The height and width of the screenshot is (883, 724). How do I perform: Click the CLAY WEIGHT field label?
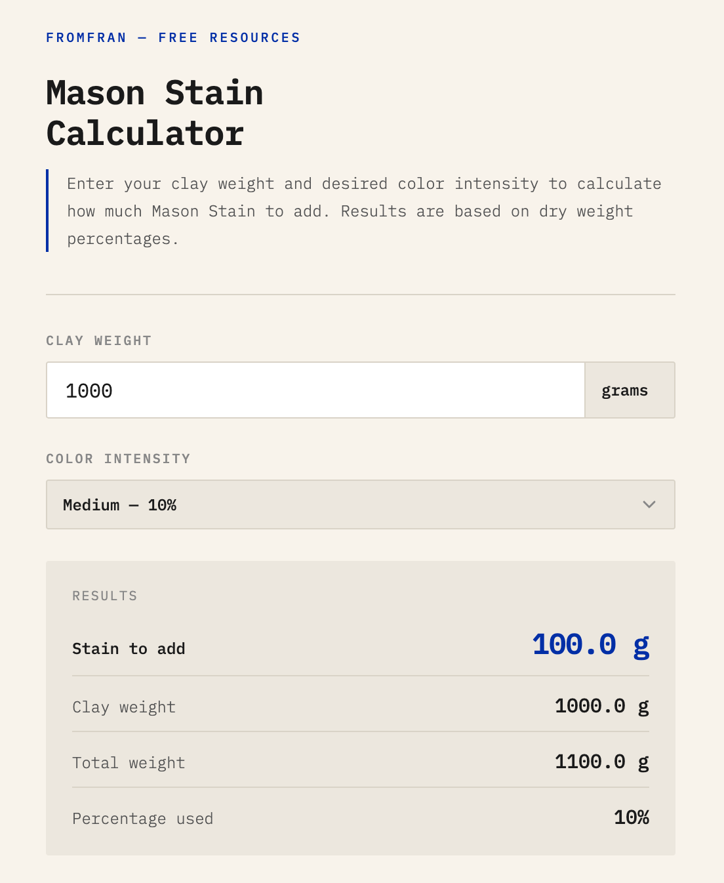point(98,340)
